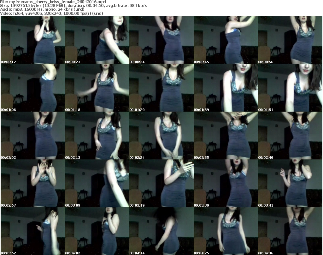
Task: View the frame labeled 00:04:14
Action: 161,231
